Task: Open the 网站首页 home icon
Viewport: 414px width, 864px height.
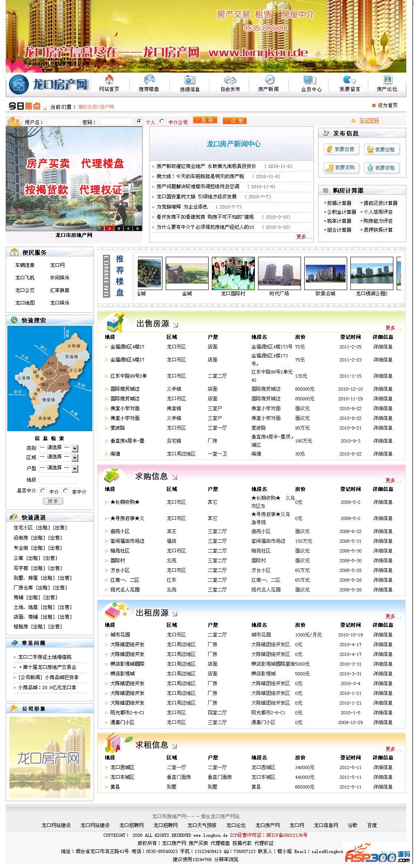Action: click(109, 80)
